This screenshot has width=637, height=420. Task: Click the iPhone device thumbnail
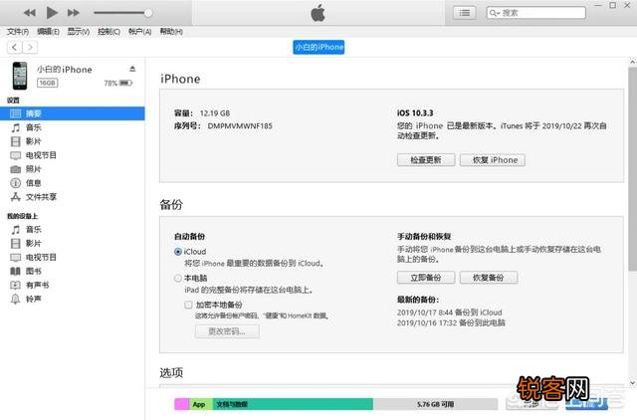pyautogui.click(x=20, y=76)
